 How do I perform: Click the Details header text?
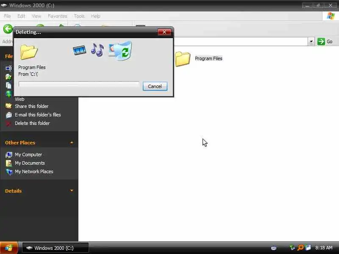pos(13,191)
